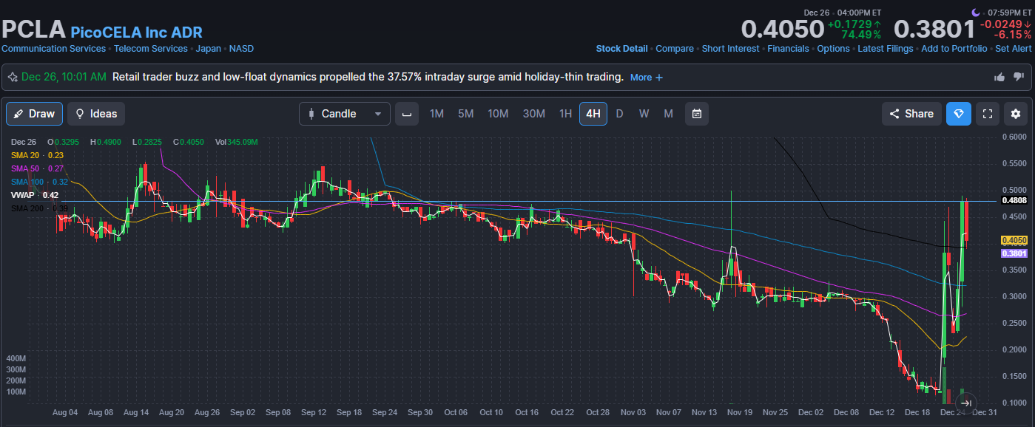
Task: Select the SMA 200 indicator label
Action: 40,208
